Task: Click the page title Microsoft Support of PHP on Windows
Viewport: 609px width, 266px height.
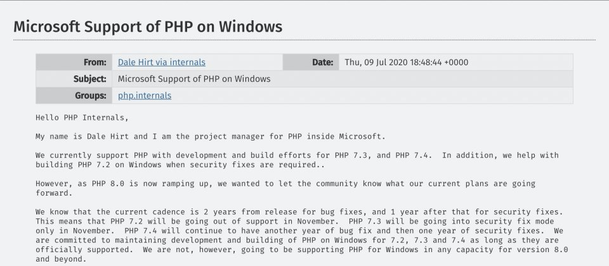Action: point(148,27)
